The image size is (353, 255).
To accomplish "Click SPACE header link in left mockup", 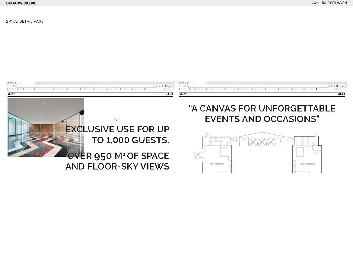I will pyautogui.click(x=11, y=94).
